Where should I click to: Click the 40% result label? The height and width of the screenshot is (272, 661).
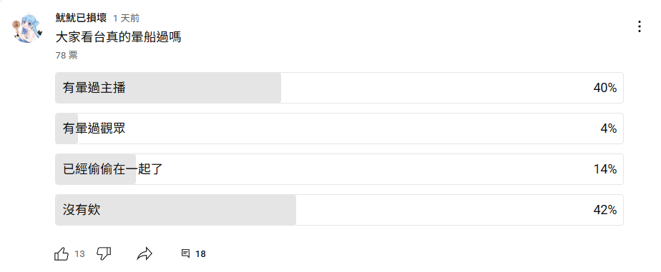605,88
